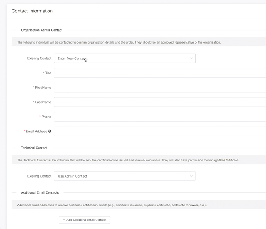Click the Organisation Admin Contact section header
266x229 pixels.
(42, 30)
